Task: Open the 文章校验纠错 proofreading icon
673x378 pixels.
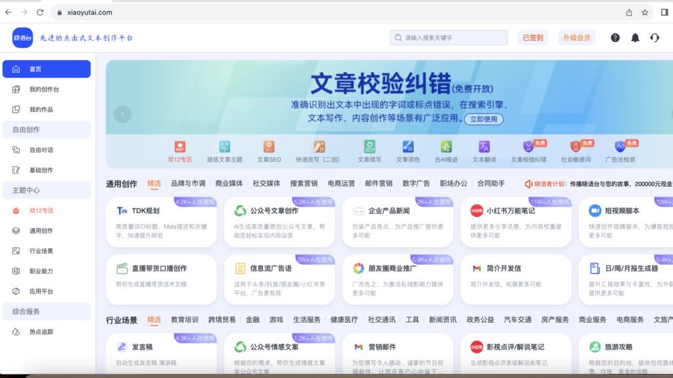Action: pyautogui.click(x=529, y=147)
